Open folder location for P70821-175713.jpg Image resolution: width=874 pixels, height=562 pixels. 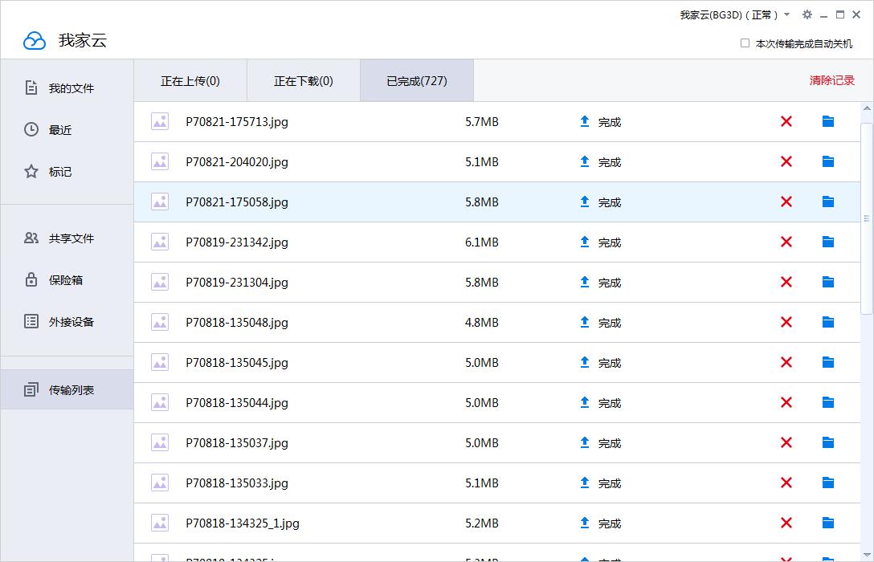[x=828, y=121]
